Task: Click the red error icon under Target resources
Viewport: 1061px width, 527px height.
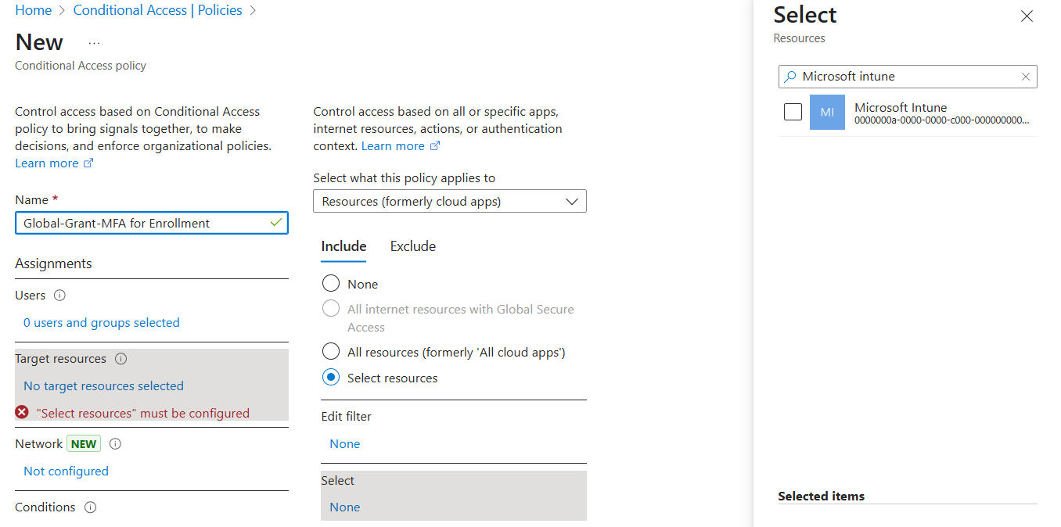Action: point(21,412)
